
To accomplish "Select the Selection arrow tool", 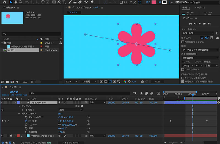I will coord(11,2).
